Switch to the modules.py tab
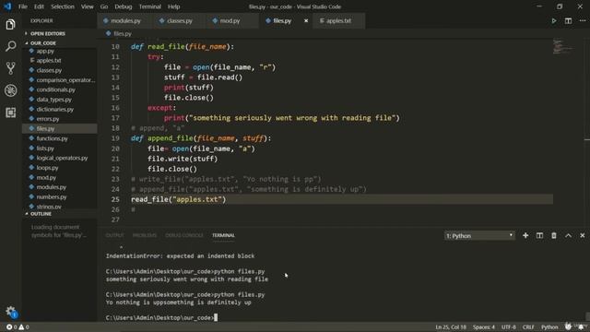The width and height of the screenshot is (590, 332). 125,20
